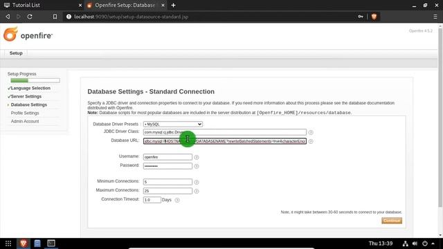
Task: Select Database Settings setup step
Action: point(29,104)
